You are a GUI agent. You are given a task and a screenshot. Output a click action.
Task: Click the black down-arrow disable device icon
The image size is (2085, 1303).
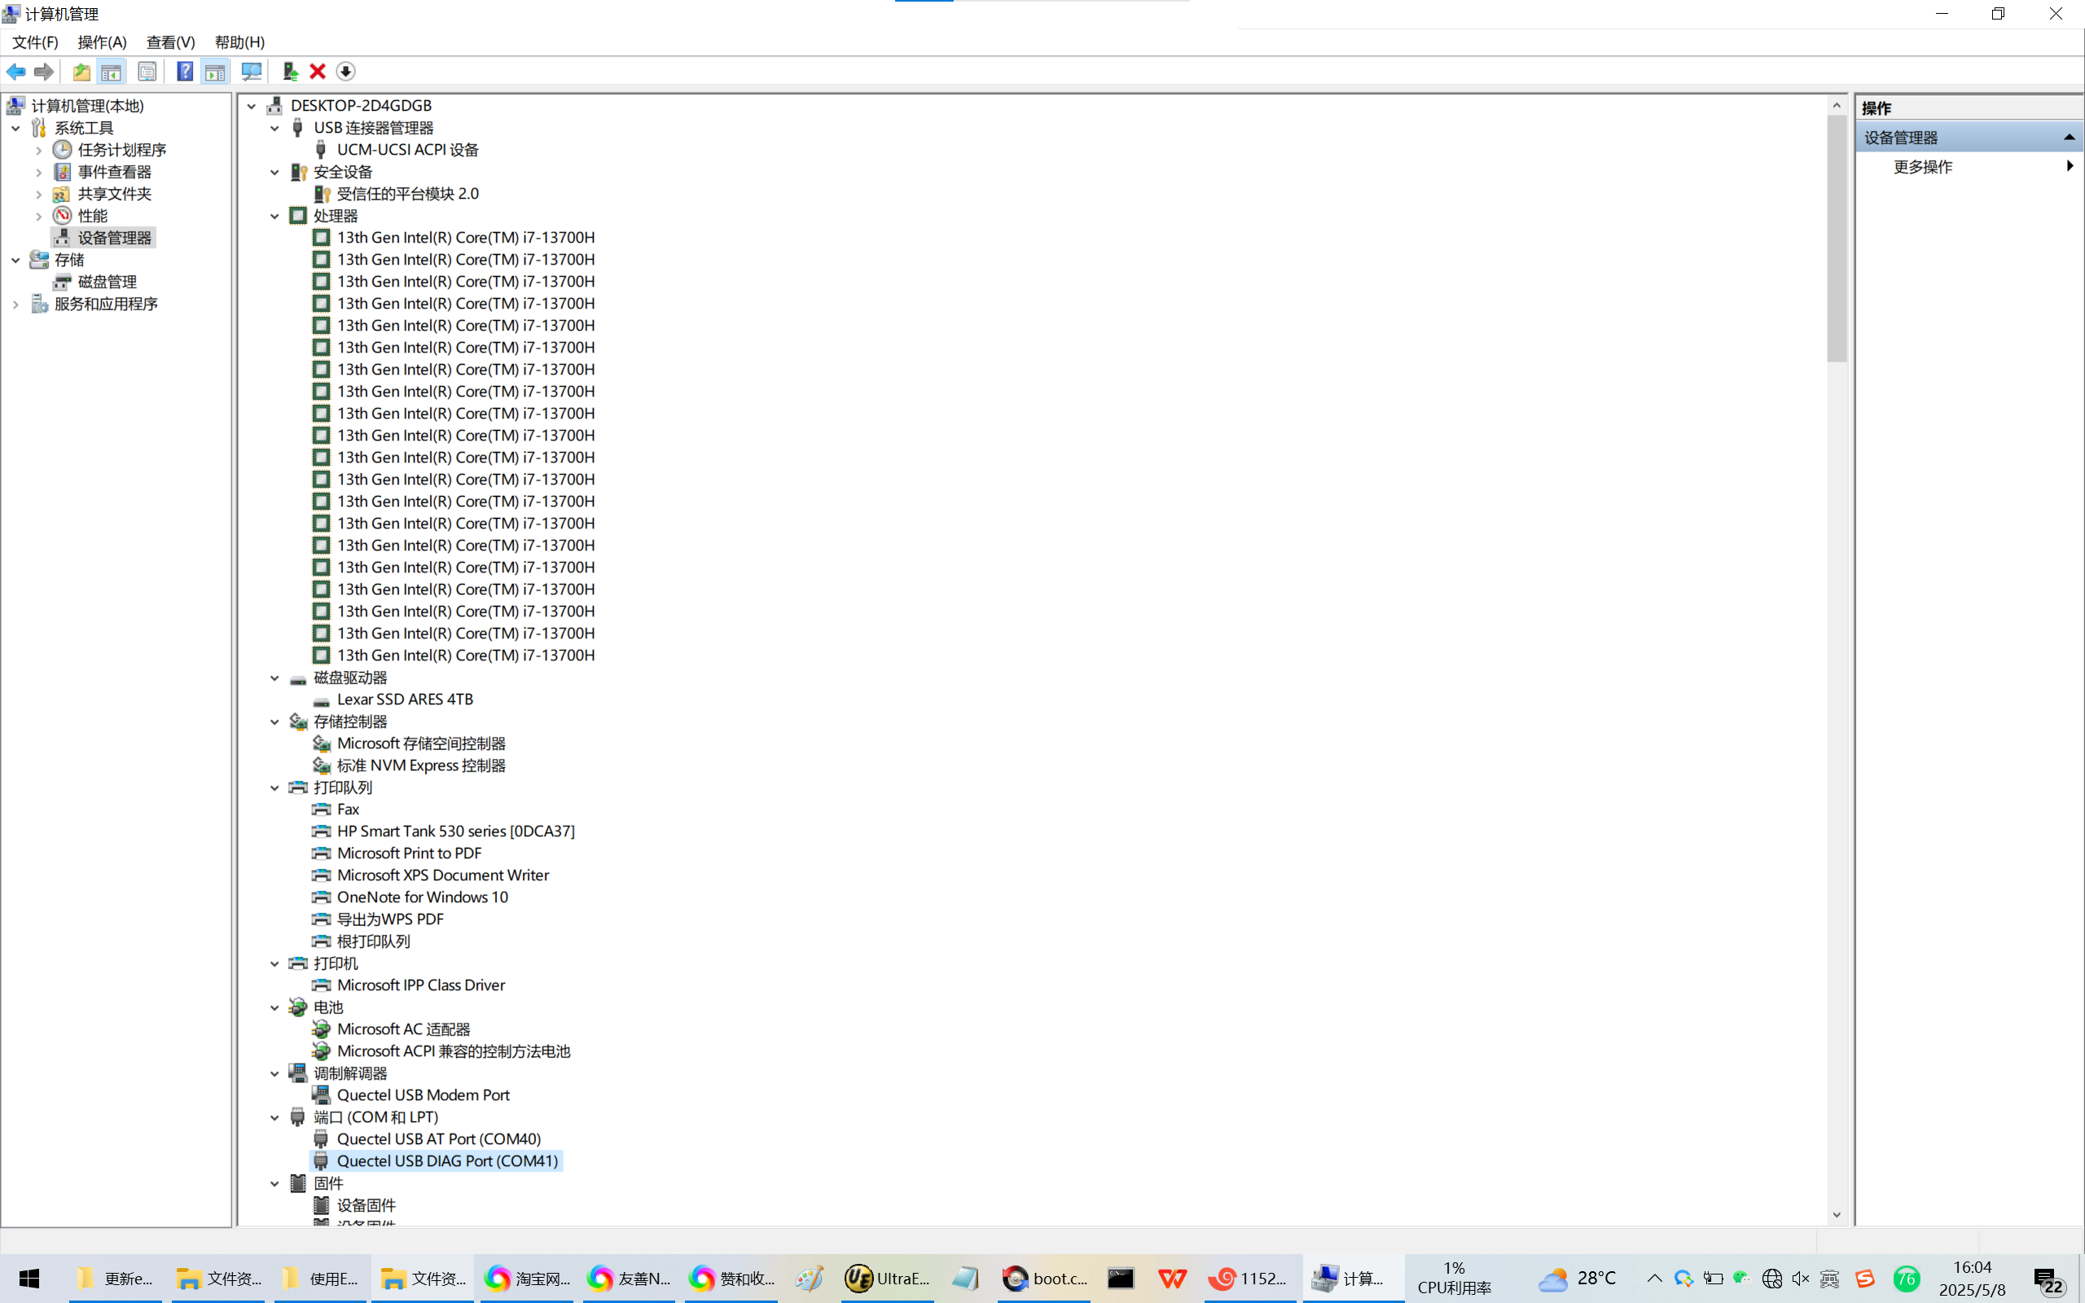pos(345,72)
